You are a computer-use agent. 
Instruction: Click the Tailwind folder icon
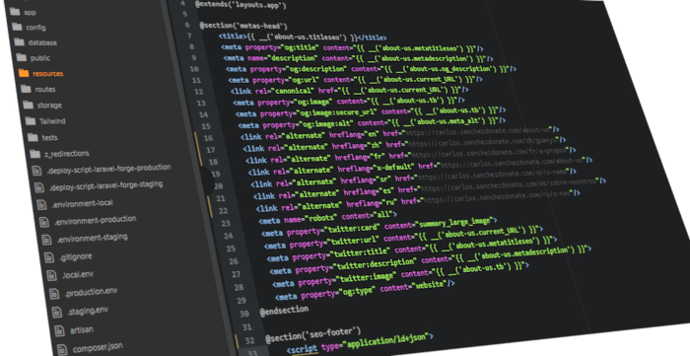31,120
